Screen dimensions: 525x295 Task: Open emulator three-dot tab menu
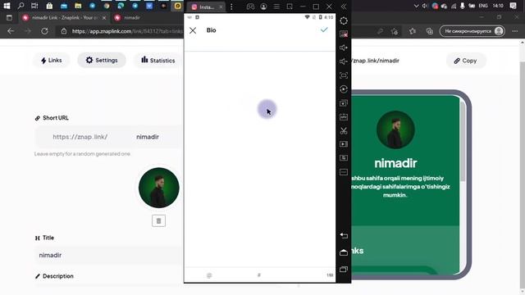[231, 7]
